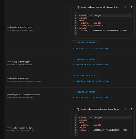Open three-dot menu of Allumer action
Image resolution: width=136 pixels, height=139 pixels.
click(x=131, y=7)
